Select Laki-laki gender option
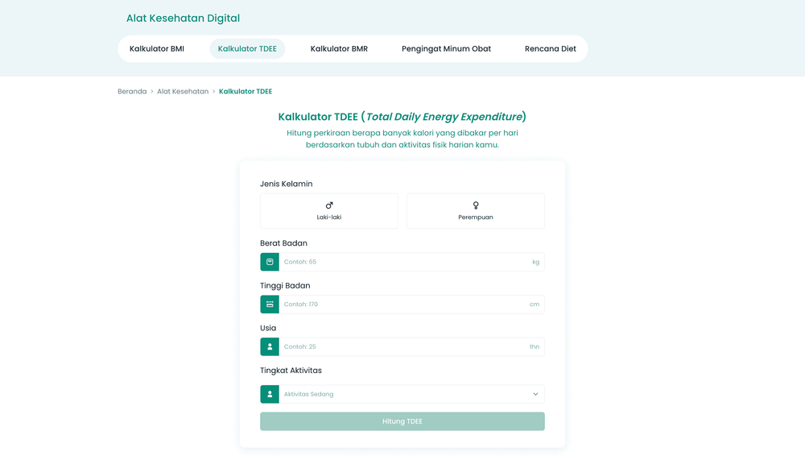The height and width of the screenshot is (456, 805). [x=329, y=211]
